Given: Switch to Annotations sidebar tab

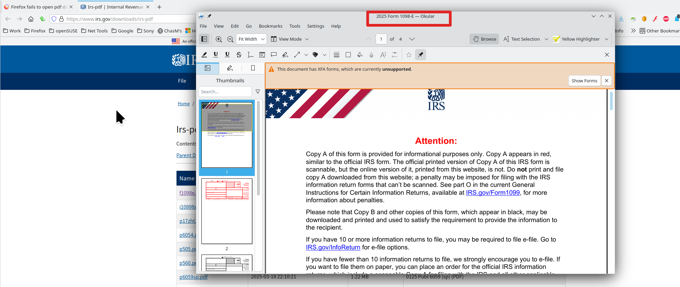Looking at the screenshot, I should tap(230, 68).
